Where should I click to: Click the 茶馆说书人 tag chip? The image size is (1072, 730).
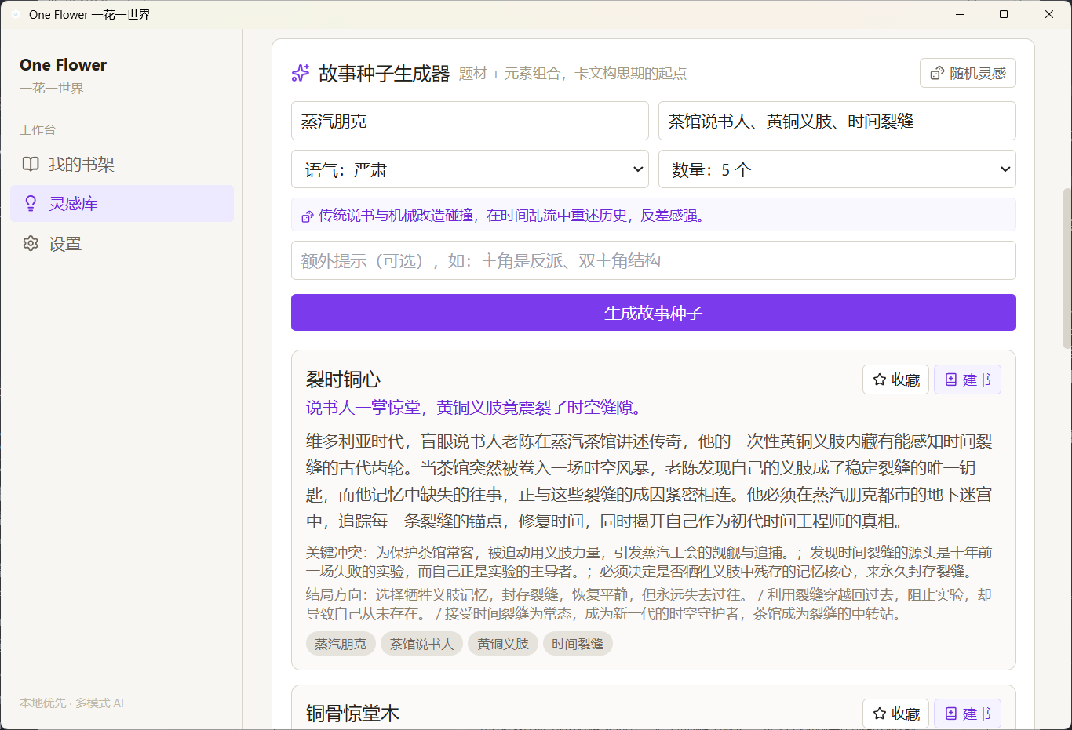pos(421,644)
